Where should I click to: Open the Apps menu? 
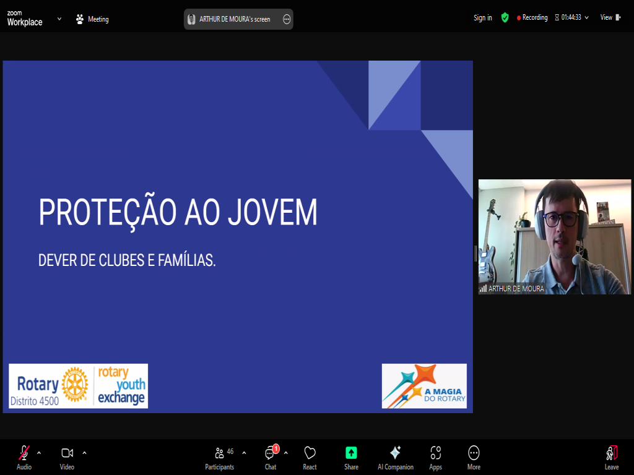(x=435, y=453)
